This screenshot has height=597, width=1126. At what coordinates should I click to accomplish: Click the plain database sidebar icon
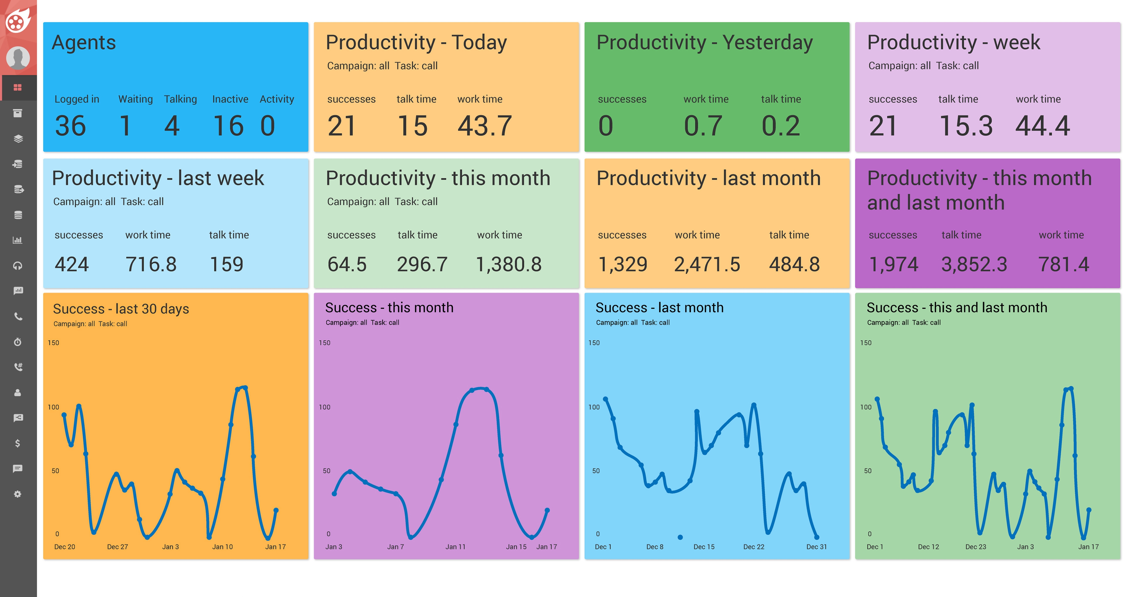tap(18, 215)
